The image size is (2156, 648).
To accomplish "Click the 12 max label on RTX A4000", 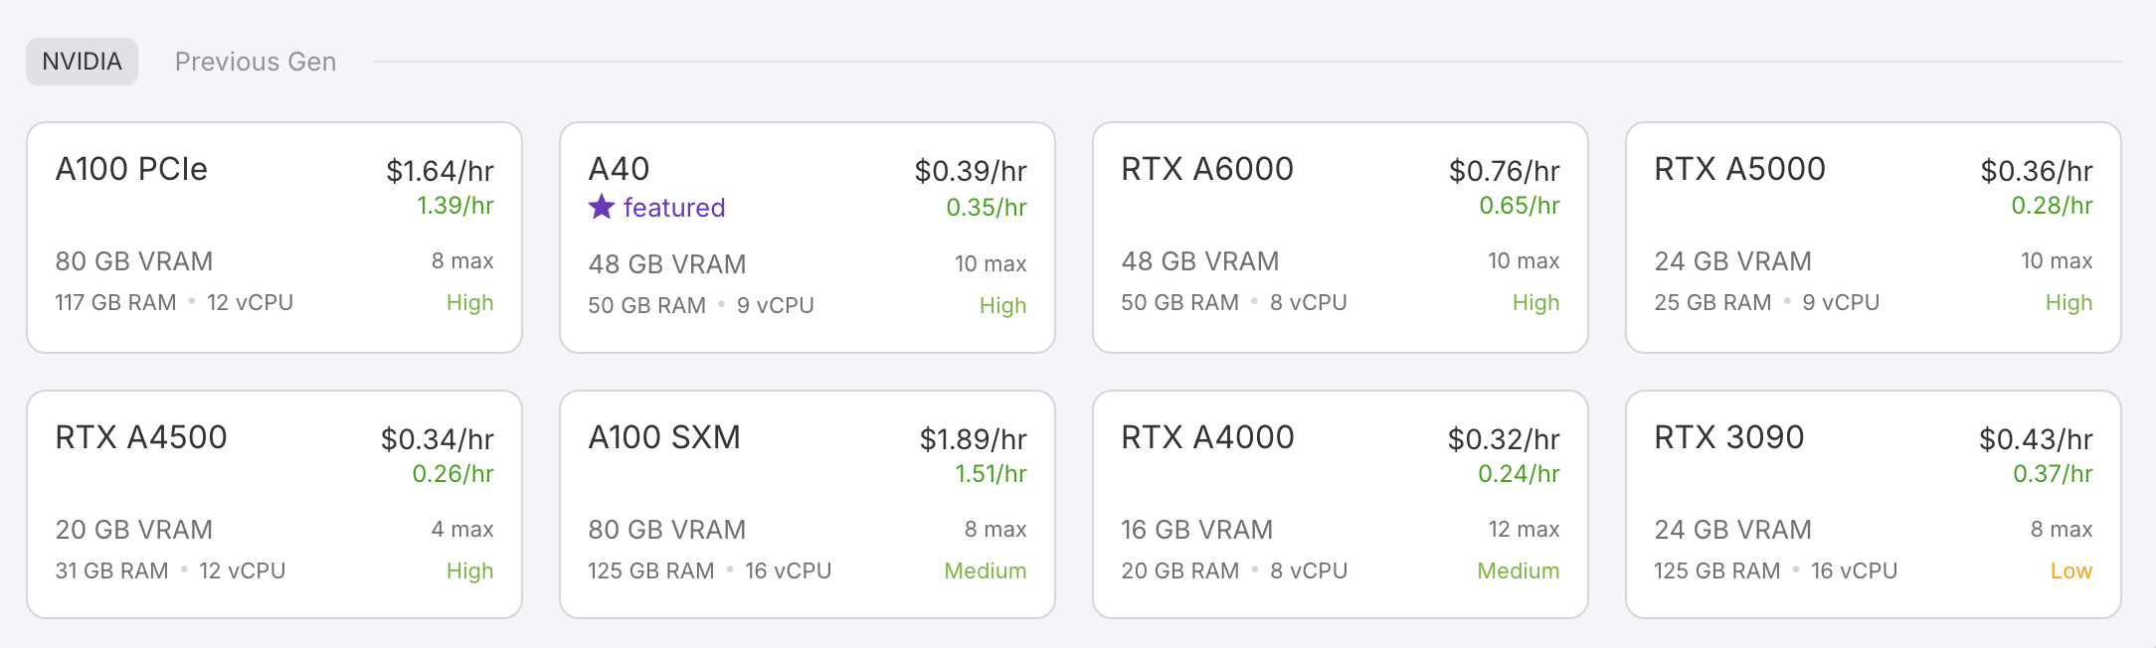I will (x=1524, y=530).
